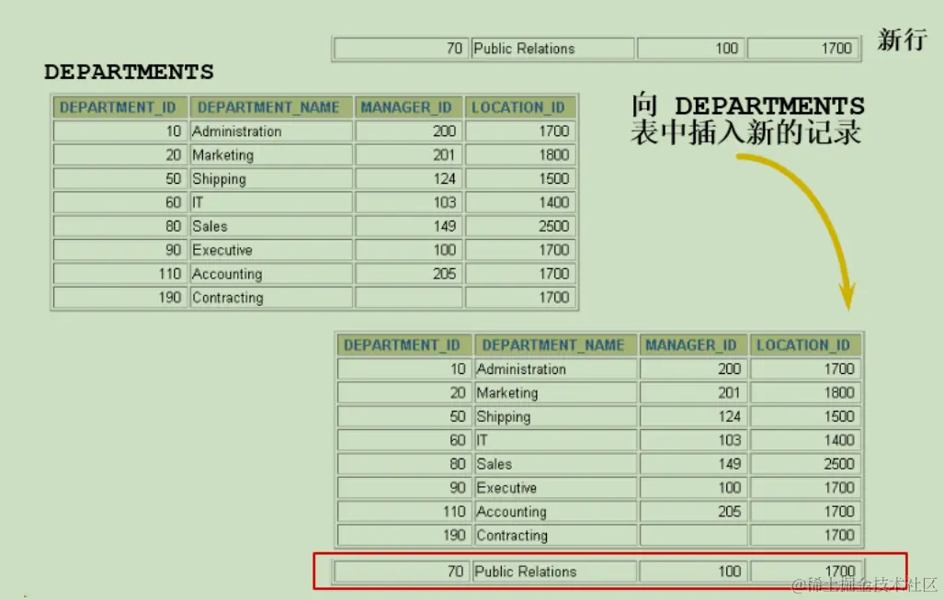Click department ID 70 in the inserted last row
The height and width of the screenshot is (600, 944).
tap(456, 572)
